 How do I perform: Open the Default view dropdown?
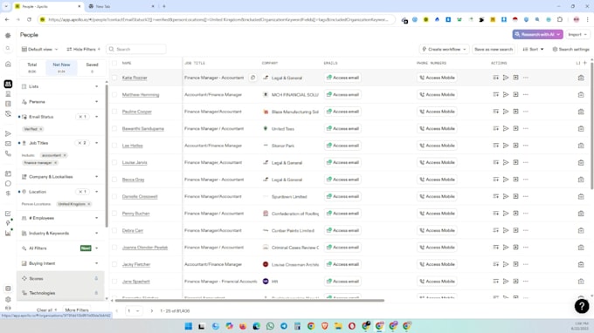[40, 49]
